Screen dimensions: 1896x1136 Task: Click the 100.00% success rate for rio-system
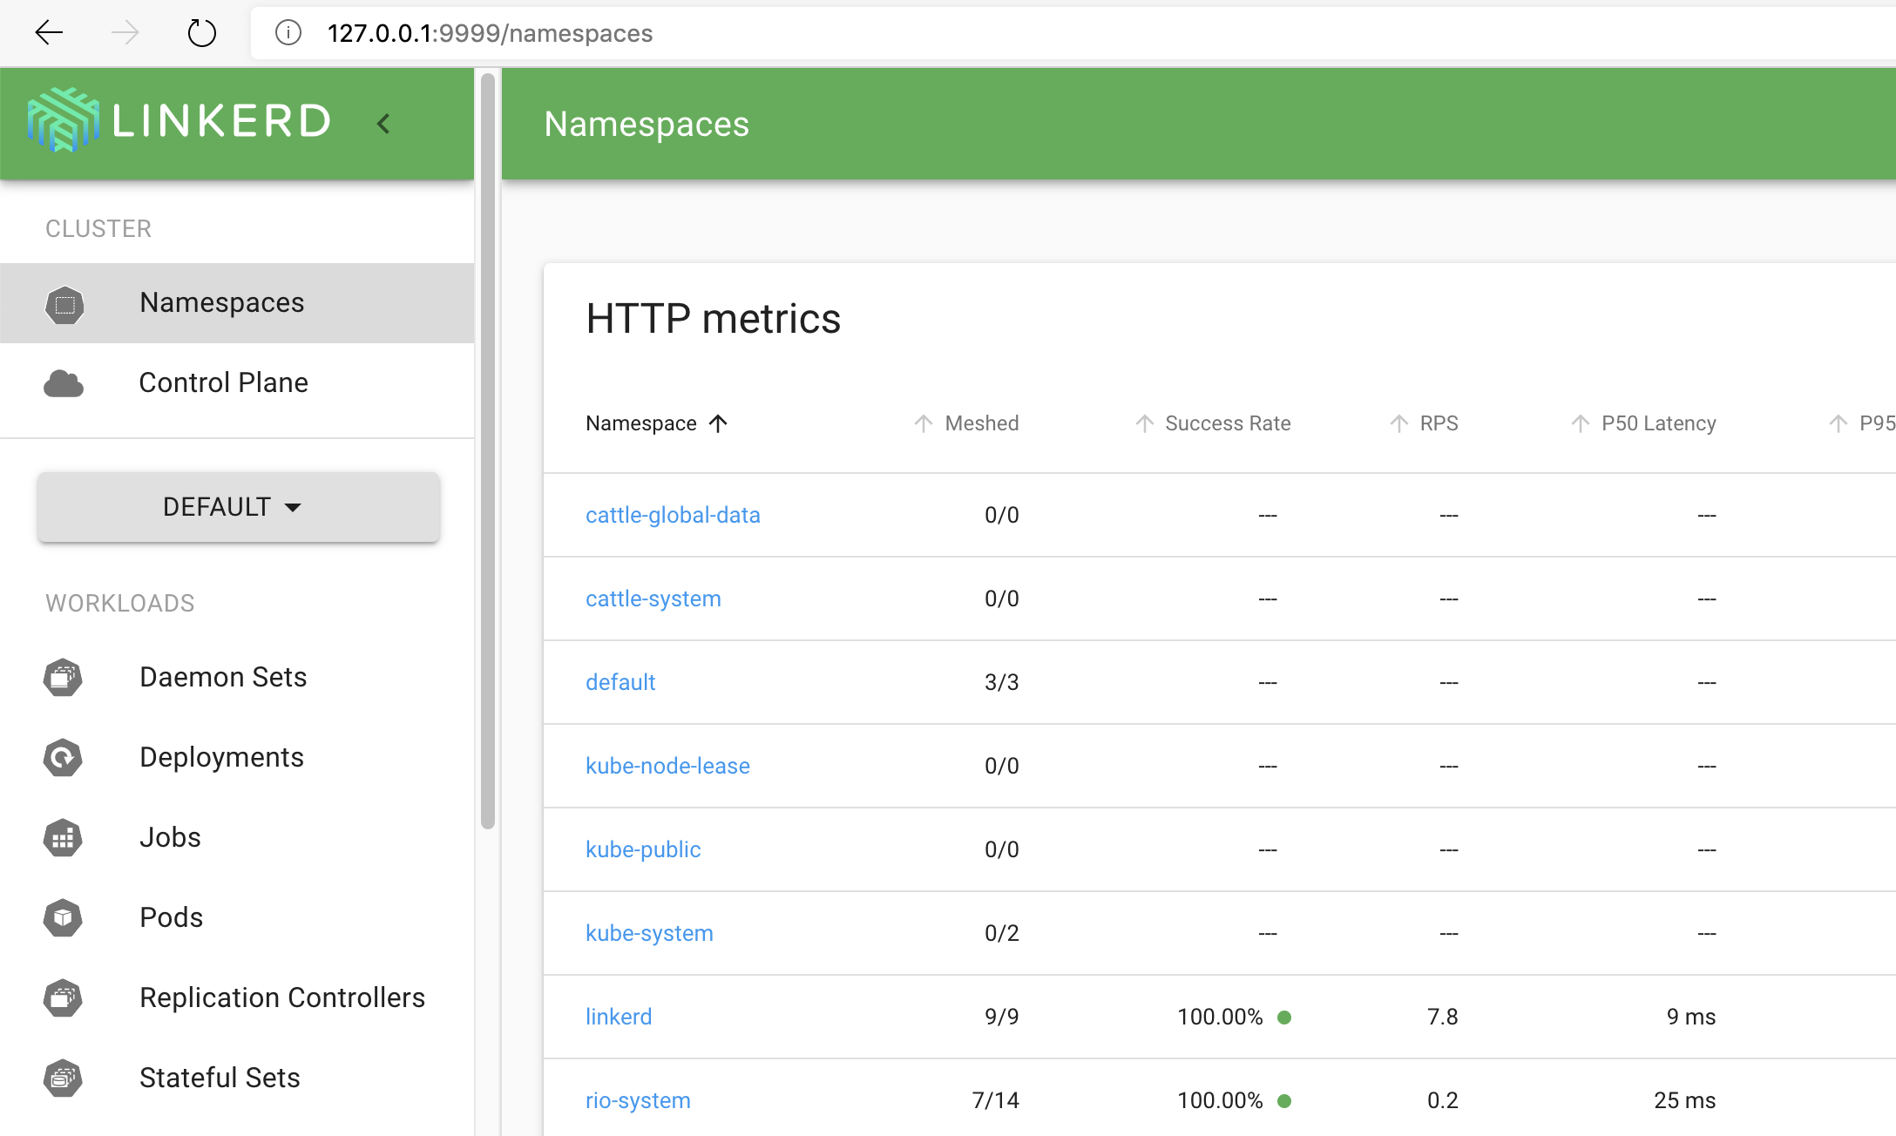pyautogui.click(x=1220, y=1100)
